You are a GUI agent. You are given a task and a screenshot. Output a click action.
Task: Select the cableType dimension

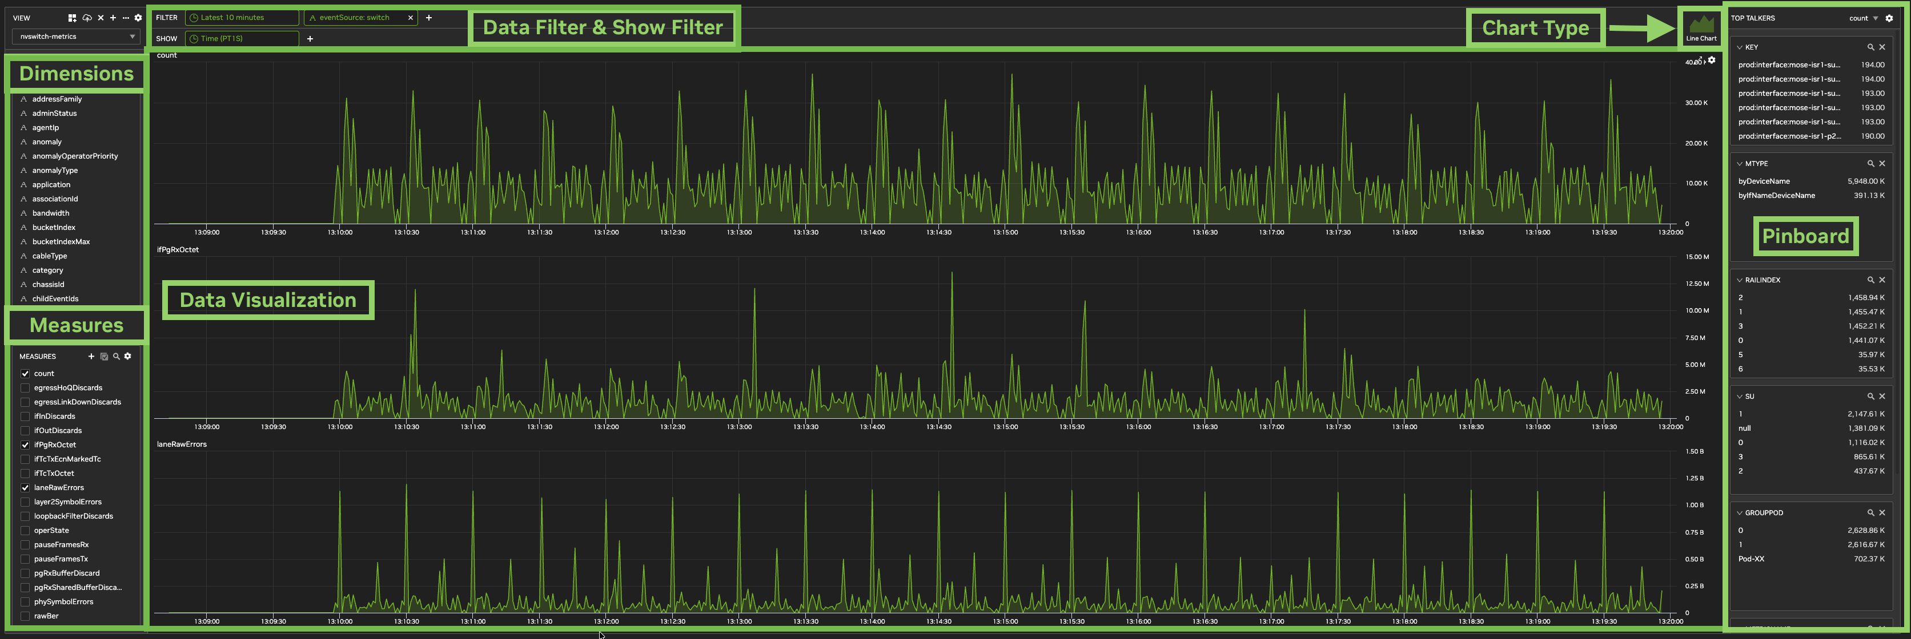(x=50, y=256)
